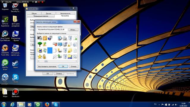Select the golden star icon in the list
The image size is (190, 107).
(39, 56)
